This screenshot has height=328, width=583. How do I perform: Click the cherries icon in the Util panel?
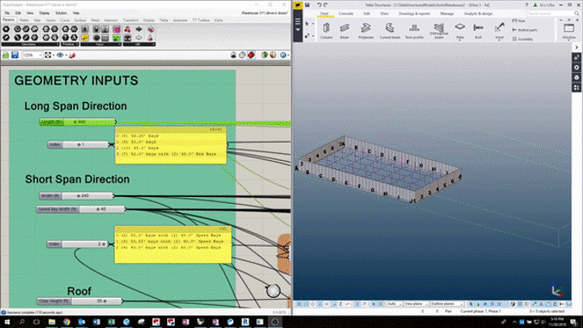(128, 29)
